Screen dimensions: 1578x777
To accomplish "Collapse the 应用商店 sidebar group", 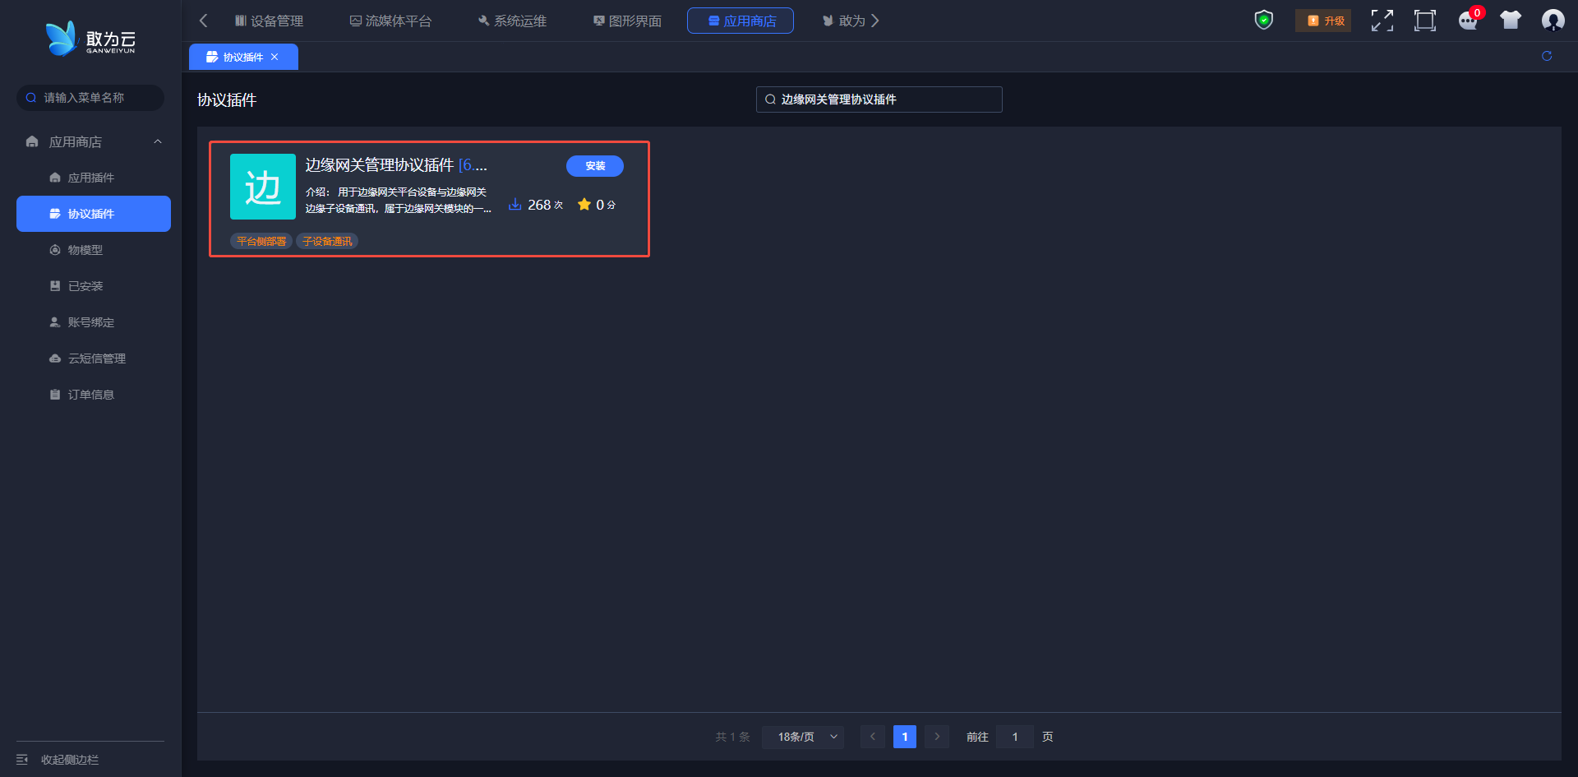I will tap(158, 141).
